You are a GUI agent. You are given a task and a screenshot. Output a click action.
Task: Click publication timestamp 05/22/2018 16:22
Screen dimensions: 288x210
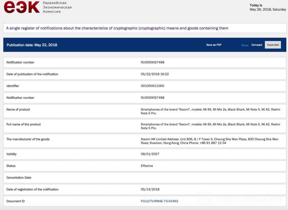155,74
